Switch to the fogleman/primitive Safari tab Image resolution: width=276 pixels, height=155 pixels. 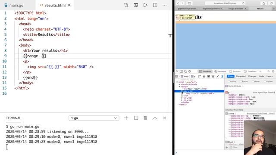coord(213,9)
